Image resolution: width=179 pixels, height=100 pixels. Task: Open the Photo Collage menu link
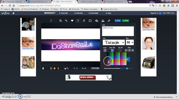93,13
